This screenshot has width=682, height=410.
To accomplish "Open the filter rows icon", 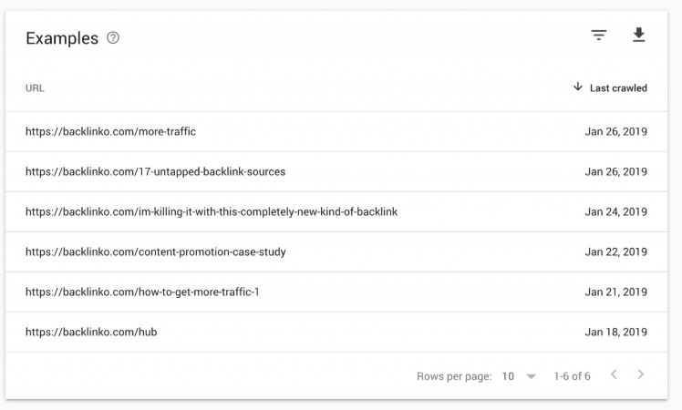I will [598, 35].
